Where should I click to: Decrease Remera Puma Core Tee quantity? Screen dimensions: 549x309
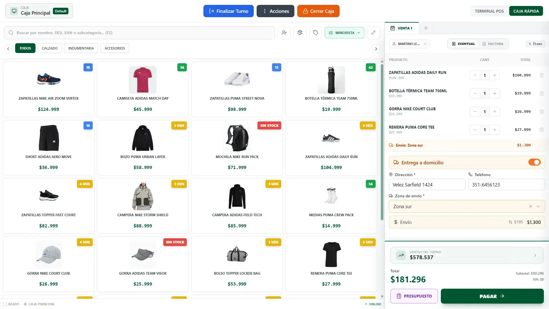475,130
